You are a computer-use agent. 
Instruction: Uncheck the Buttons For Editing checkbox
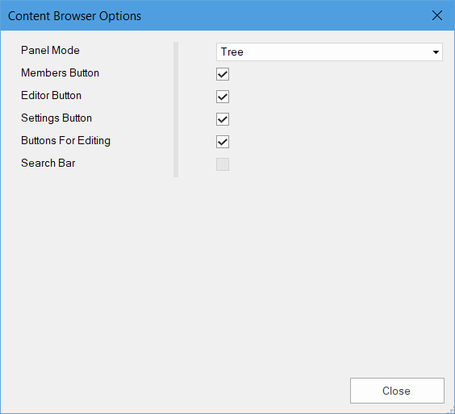pos(223,142)
